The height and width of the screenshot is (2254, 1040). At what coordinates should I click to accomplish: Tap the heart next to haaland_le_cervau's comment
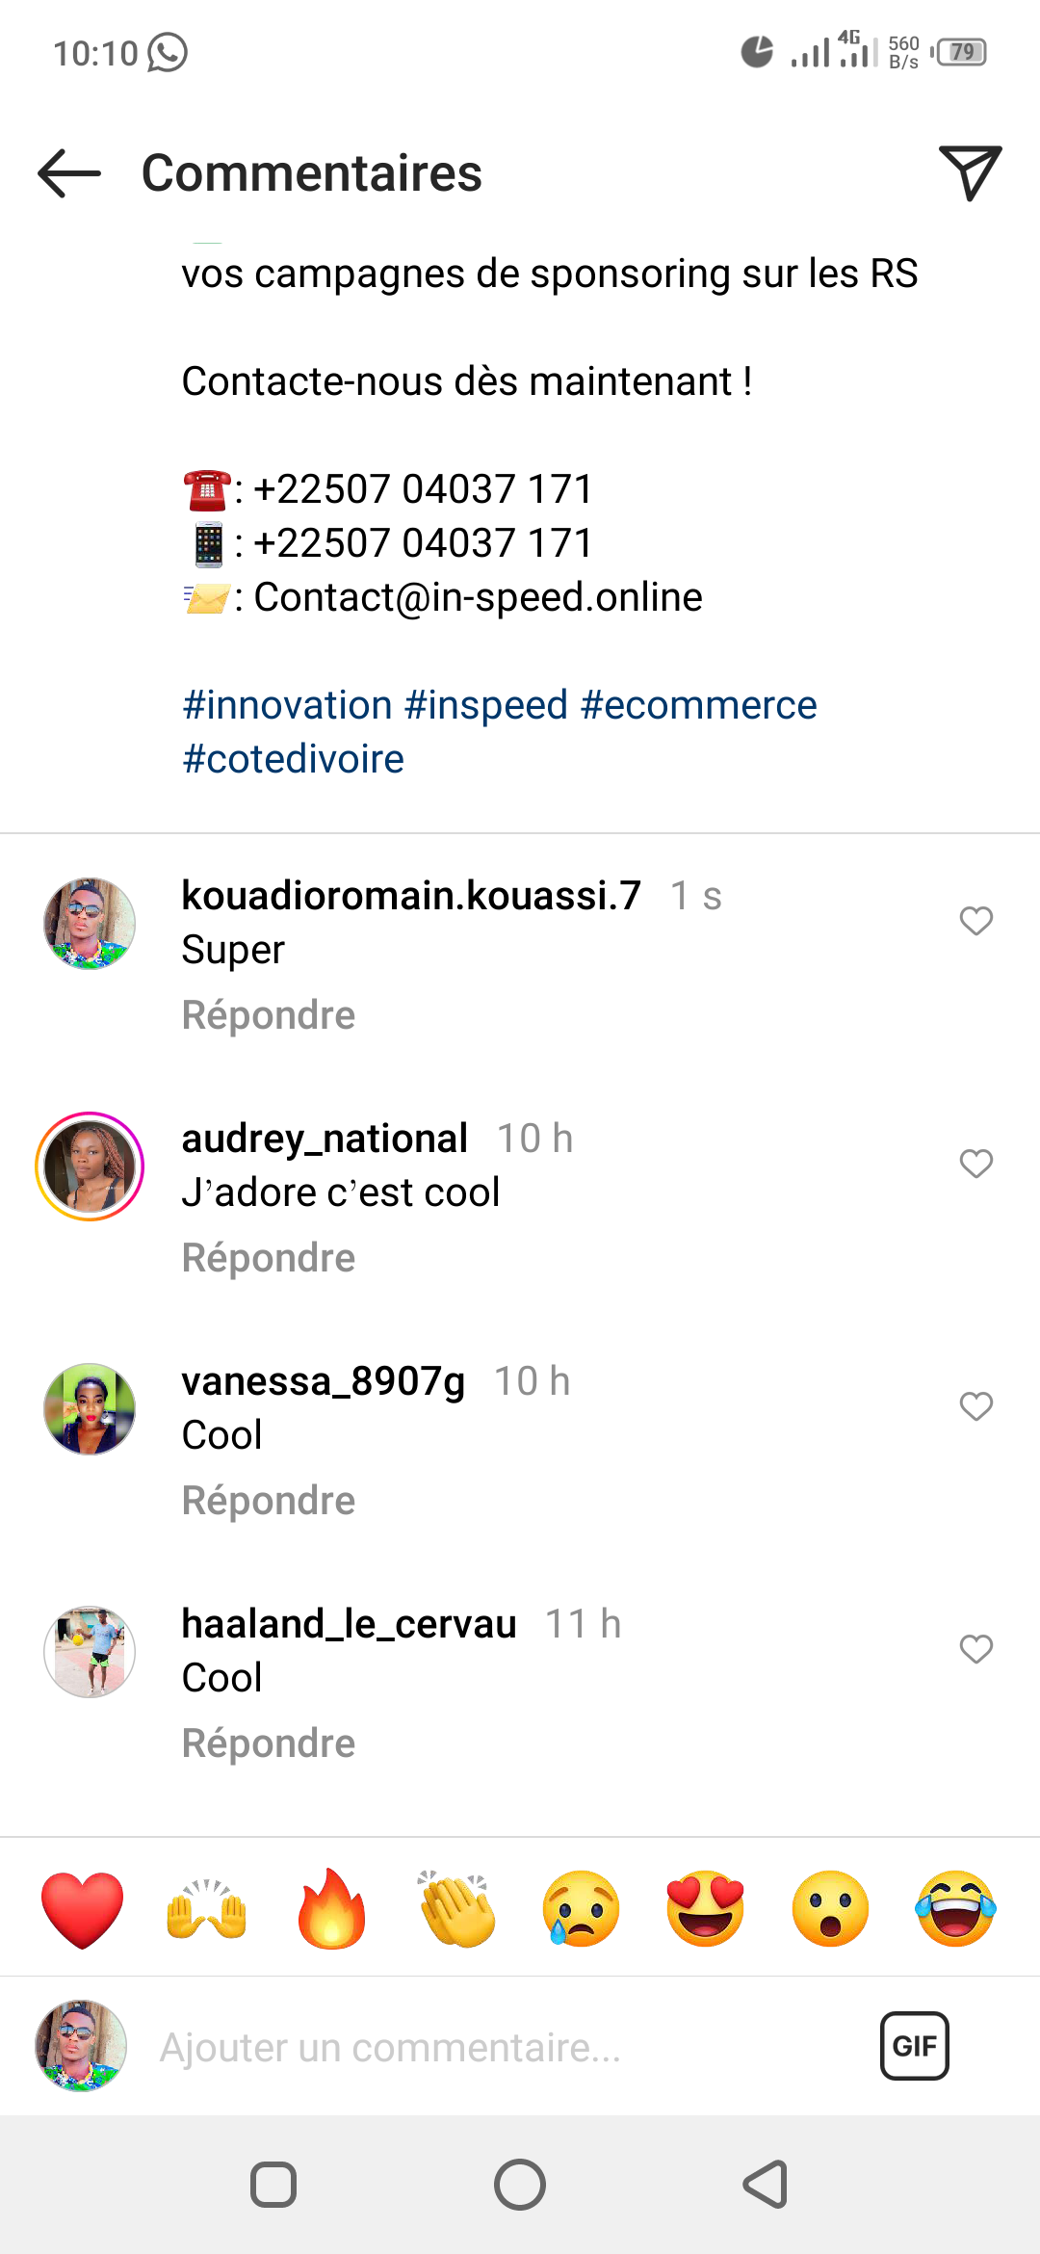click(975, 1649)
